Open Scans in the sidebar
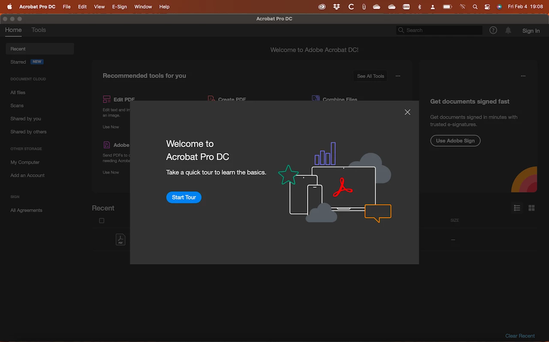Viewport: 549px width, 342px height. [x=17, y=106]
